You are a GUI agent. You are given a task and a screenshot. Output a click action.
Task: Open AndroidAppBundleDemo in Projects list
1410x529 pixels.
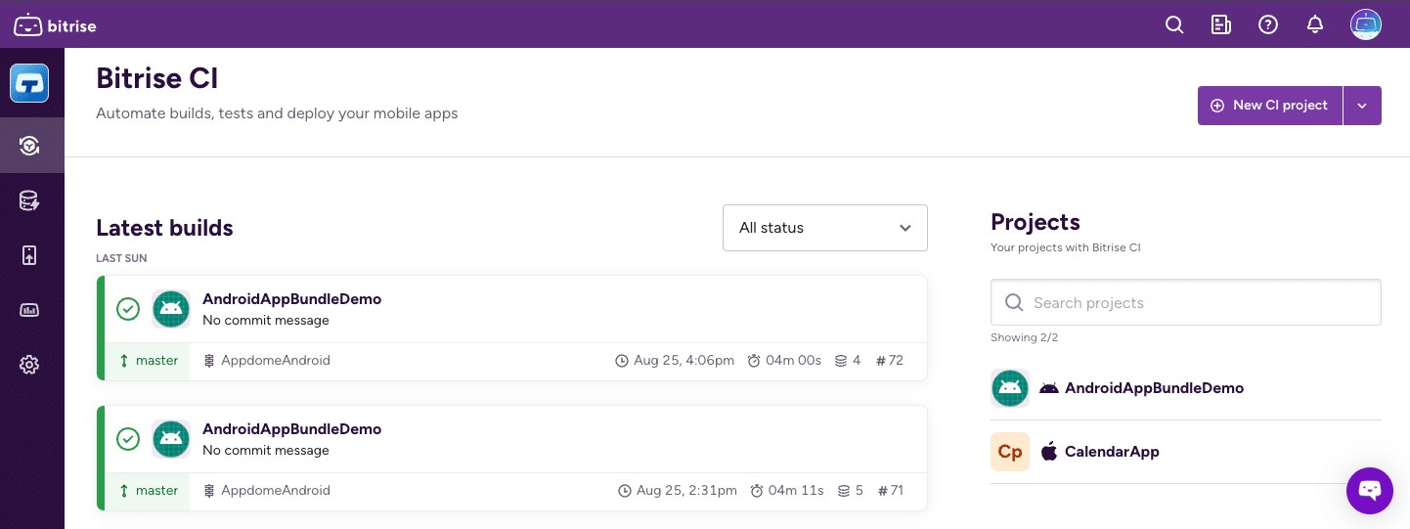point(1153,388)
